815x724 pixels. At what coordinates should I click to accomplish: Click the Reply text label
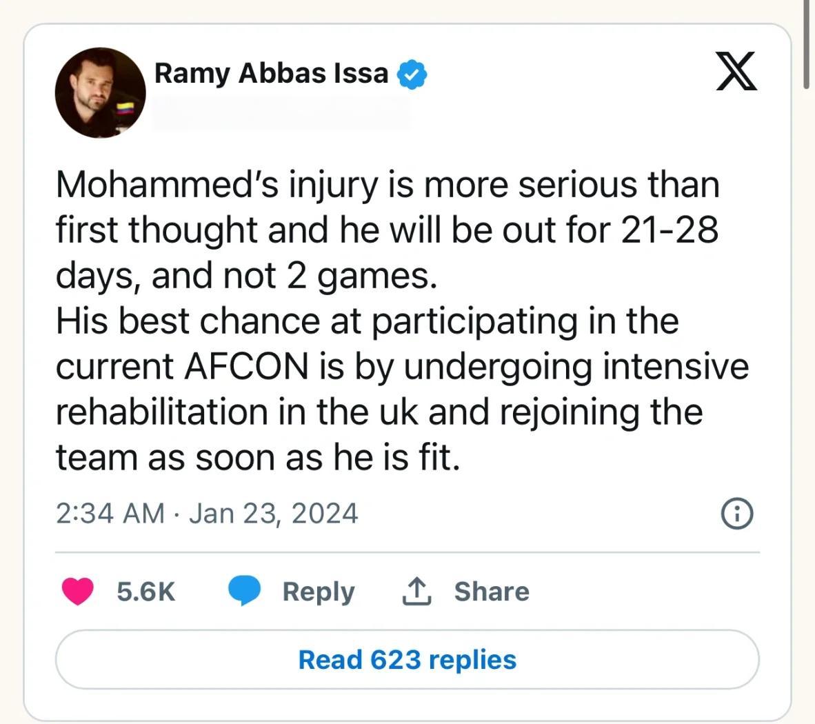pos(318,592)
